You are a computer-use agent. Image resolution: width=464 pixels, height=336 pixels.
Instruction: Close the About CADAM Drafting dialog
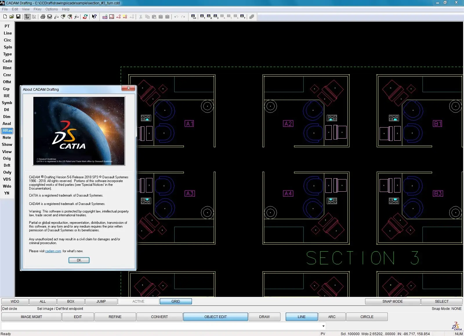tap(128, 88)
